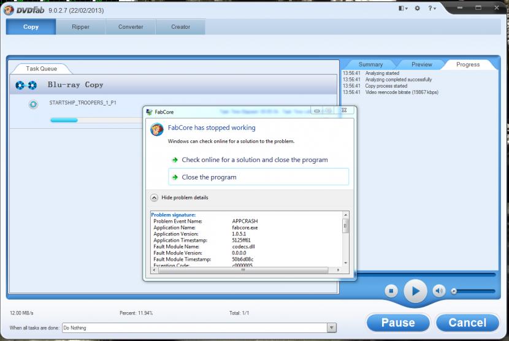Show the Summary panel tab
The height and width of the screenshot is (341, 509).
coord(370,64)
